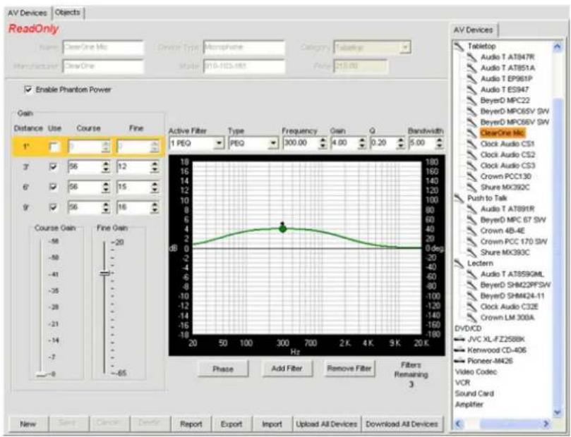Select the AV Devices tab in the right panel
This screenshot has width=571, height=437.
coord(474,30)
